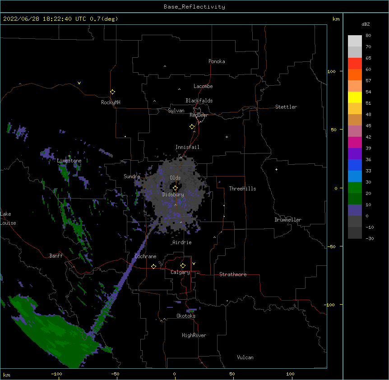Select the pink-mauve swatch between 45 and 42

tap(355, 131)
